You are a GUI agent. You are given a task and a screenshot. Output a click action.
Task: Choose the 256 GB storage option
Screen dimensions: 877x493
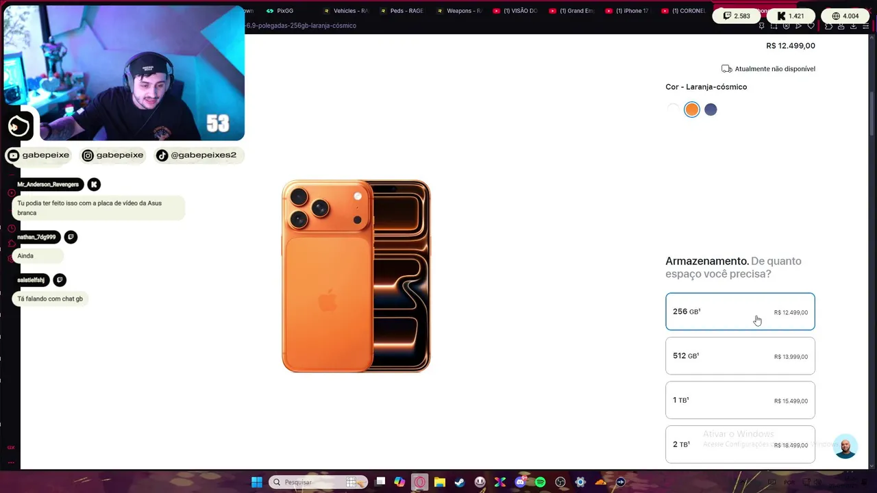[740, 312]
